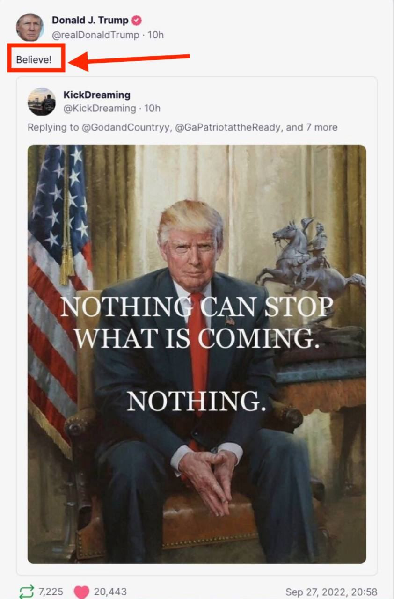Open the Donald J. Trump display name

click(90, 21)
